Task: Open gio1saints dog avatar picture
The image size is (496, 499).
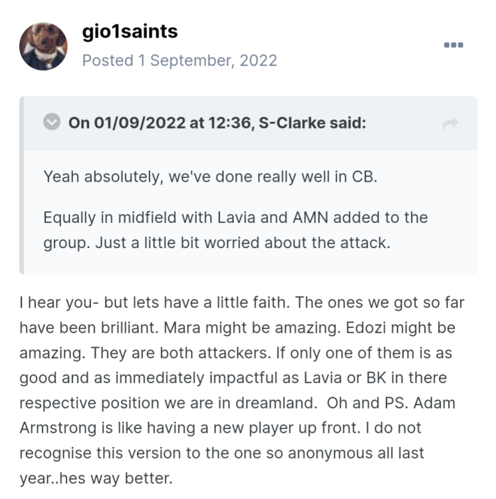Action: click(x=43, y=46)
